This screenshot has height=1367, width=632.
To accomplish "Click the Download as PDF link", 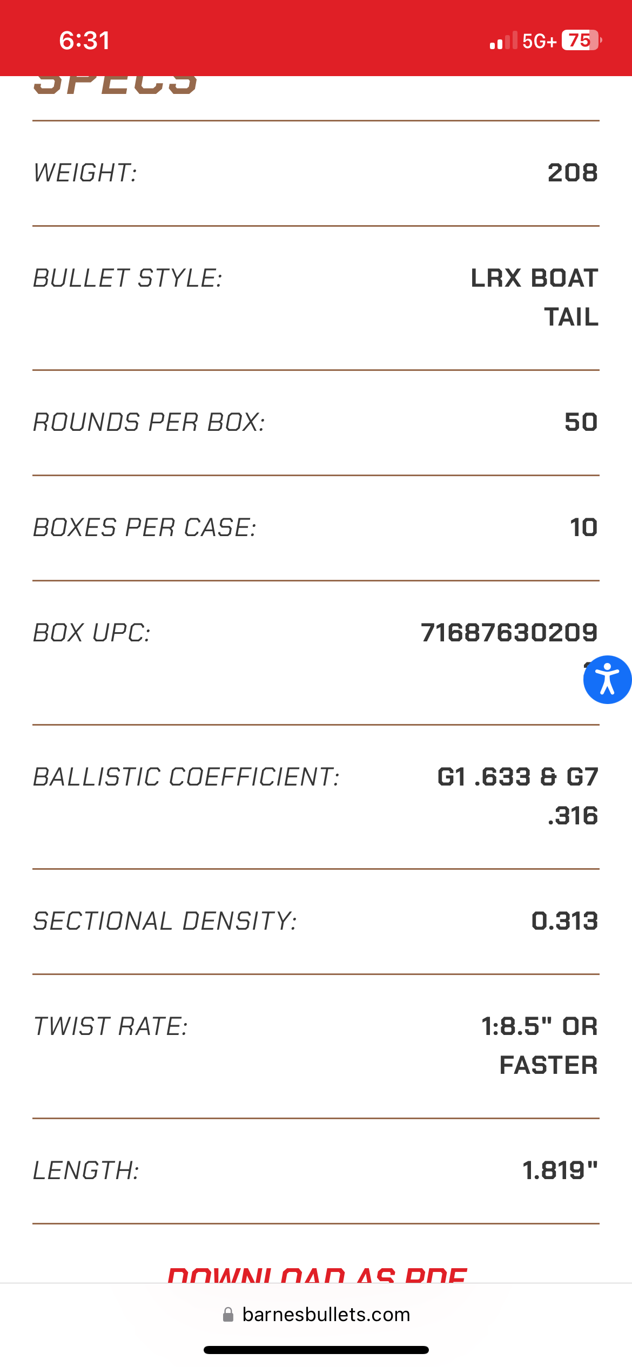I will [x=317, y=1275].
